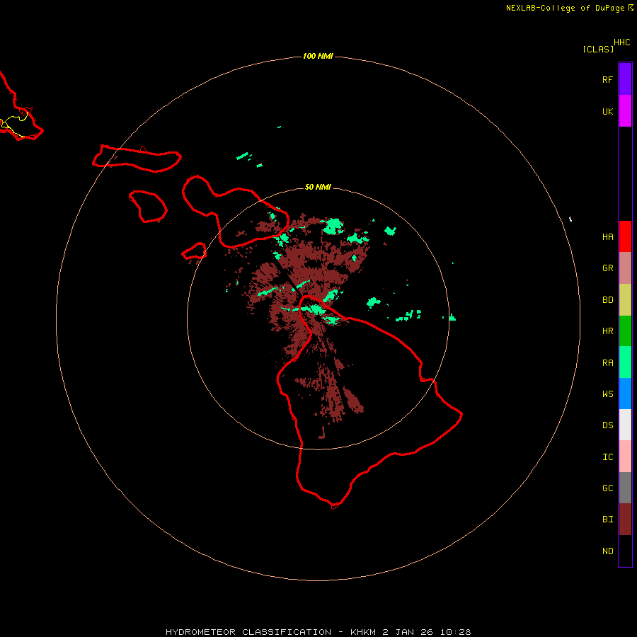
Task: Click the ND legend label
Action: coord(607,551)
